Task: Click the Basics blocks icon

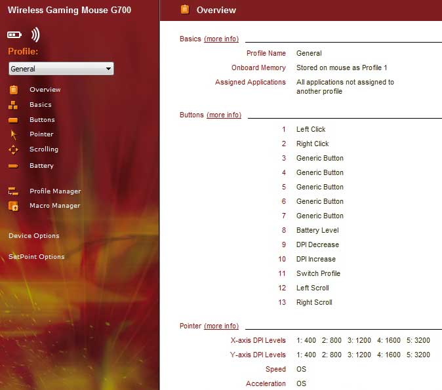Action: [13, 105]
